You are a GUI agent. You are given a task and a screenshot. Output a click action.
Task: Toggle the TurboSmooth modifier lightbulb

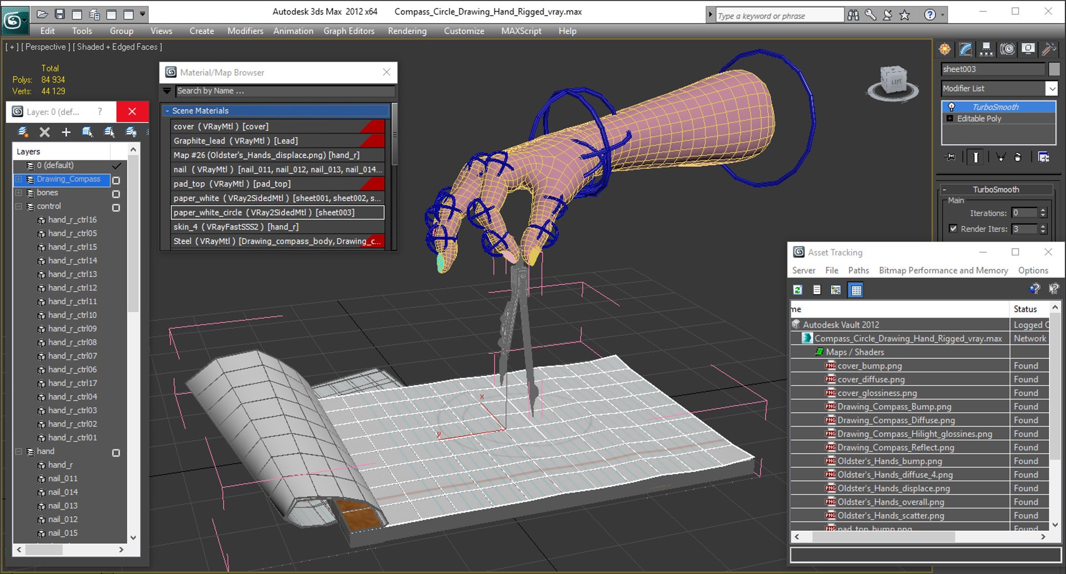click(x=951, y=107)
